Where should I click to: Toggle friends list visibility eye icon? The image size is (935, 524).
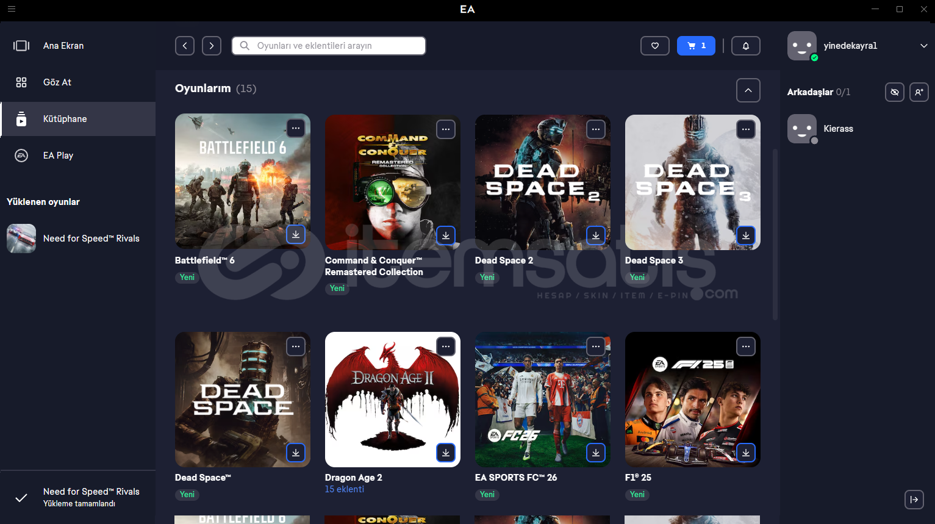(895, 92)
